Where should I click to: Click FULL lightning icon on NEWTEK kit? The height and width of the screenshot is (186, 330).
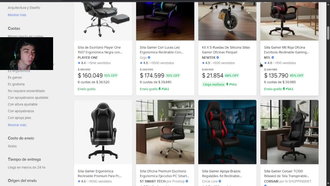point(227,84)
